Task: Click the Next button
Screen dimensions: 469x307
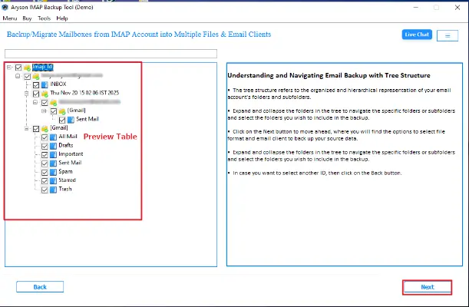Action: tap(427, 287)
